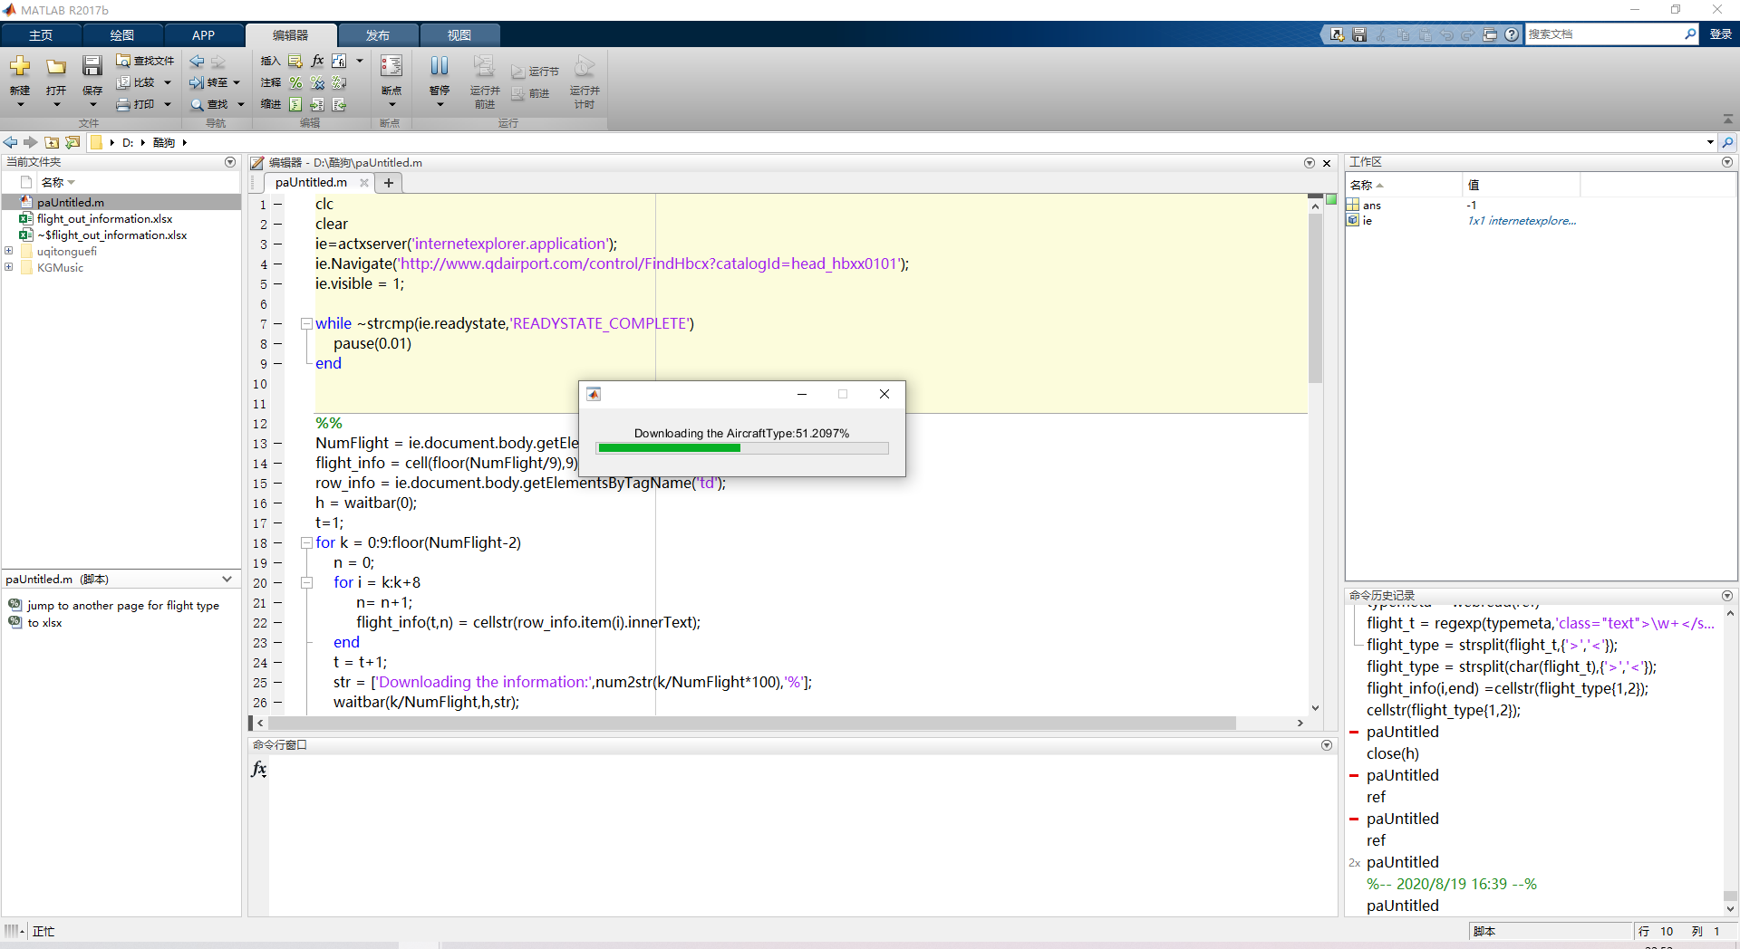Image resolution: width=1740 pixels, height=949 pixels.
Task: Click 'jump to another page for flight type' section
Action: pos(122,605)
